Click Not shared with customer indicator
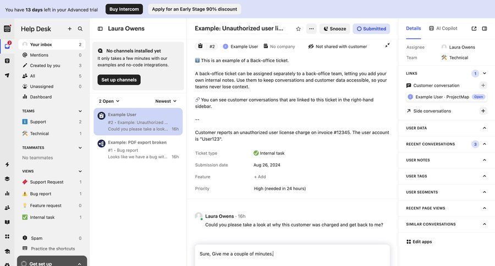 [x=338, y=46]
